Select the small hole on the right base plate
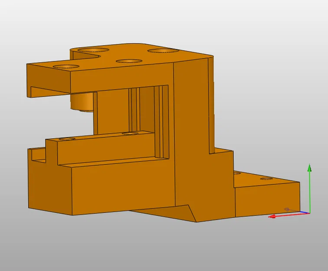The width and height of the screenshot is (328, 271). 266,179
